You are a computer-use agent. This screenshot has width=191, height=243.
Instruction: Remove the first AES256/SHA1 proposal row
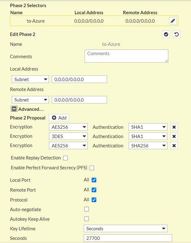pos(174,127)
